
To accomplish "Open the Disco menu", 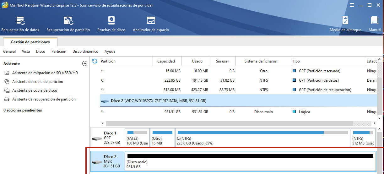I will (x=41, y=52).
